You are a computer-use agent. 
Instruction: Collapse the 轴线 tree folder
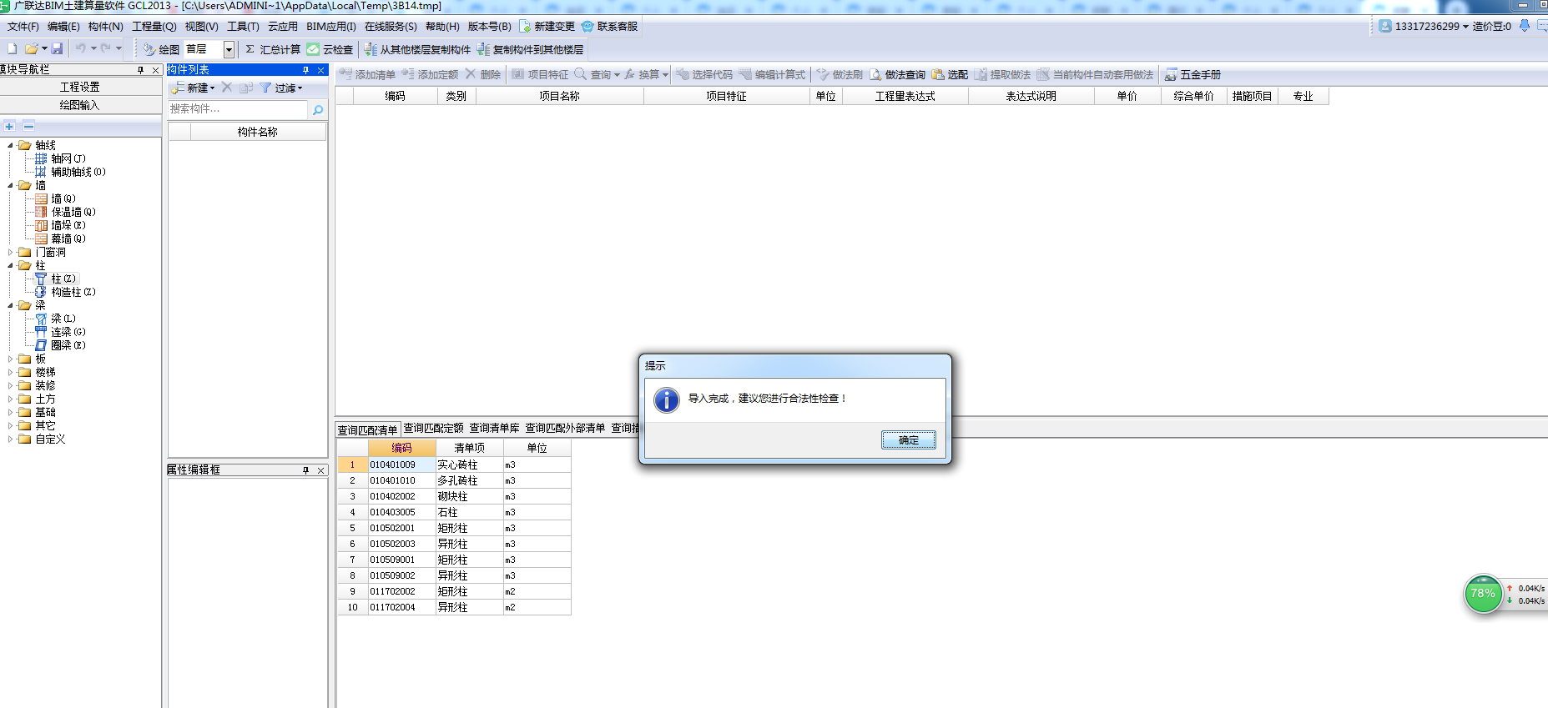10,145
